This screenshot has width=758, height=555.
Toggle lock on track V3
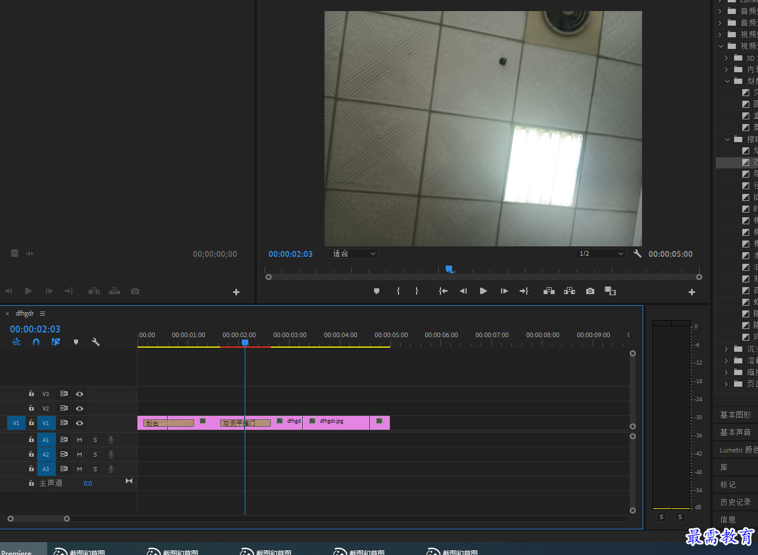31,394
